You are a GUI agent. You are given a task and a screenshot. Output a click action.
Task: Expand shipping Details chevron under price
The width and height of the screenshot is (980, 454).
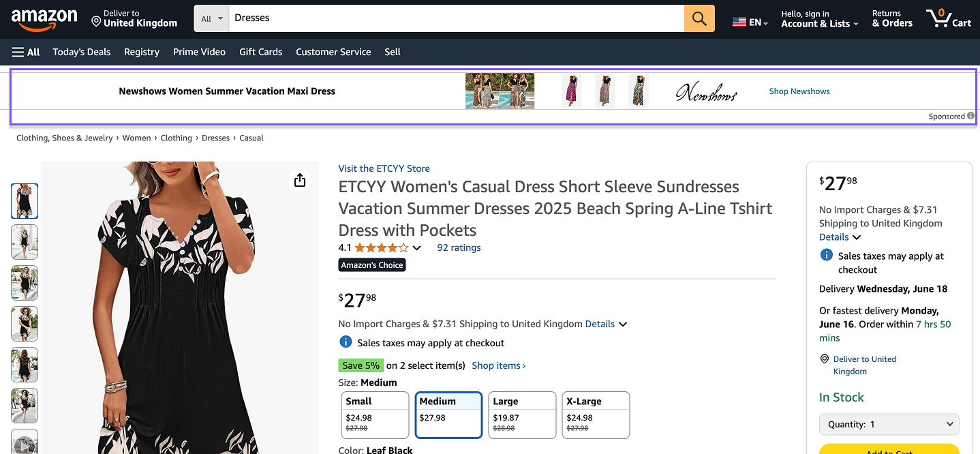623,324
